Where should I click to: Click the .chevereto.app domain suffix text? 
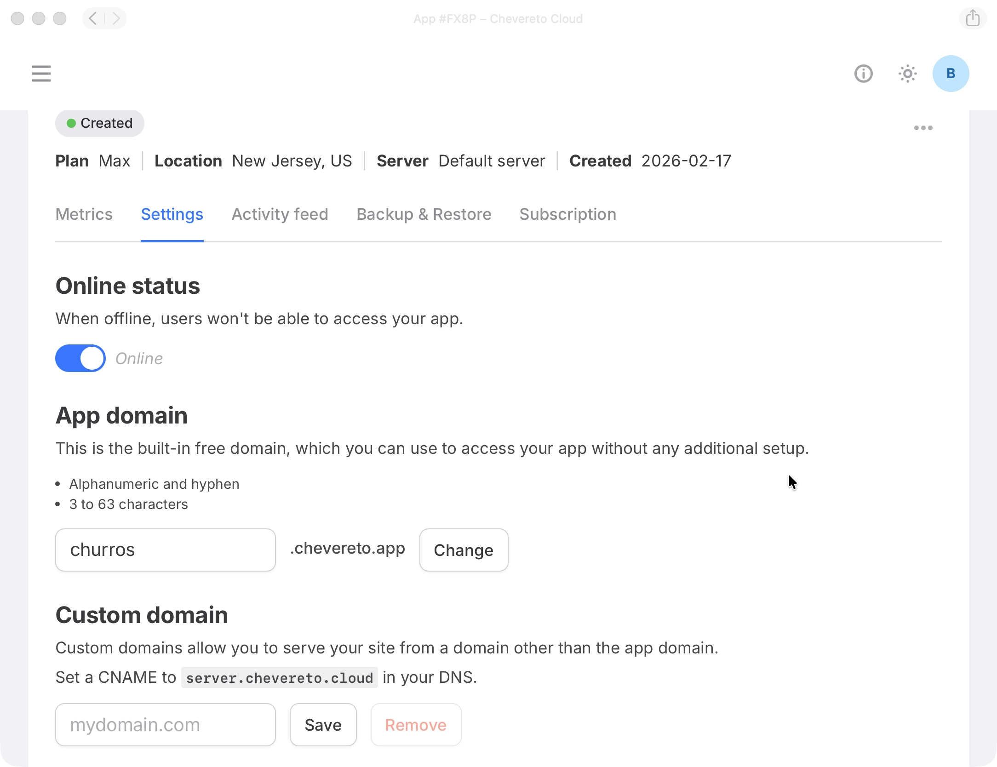(x=348, y=549)
